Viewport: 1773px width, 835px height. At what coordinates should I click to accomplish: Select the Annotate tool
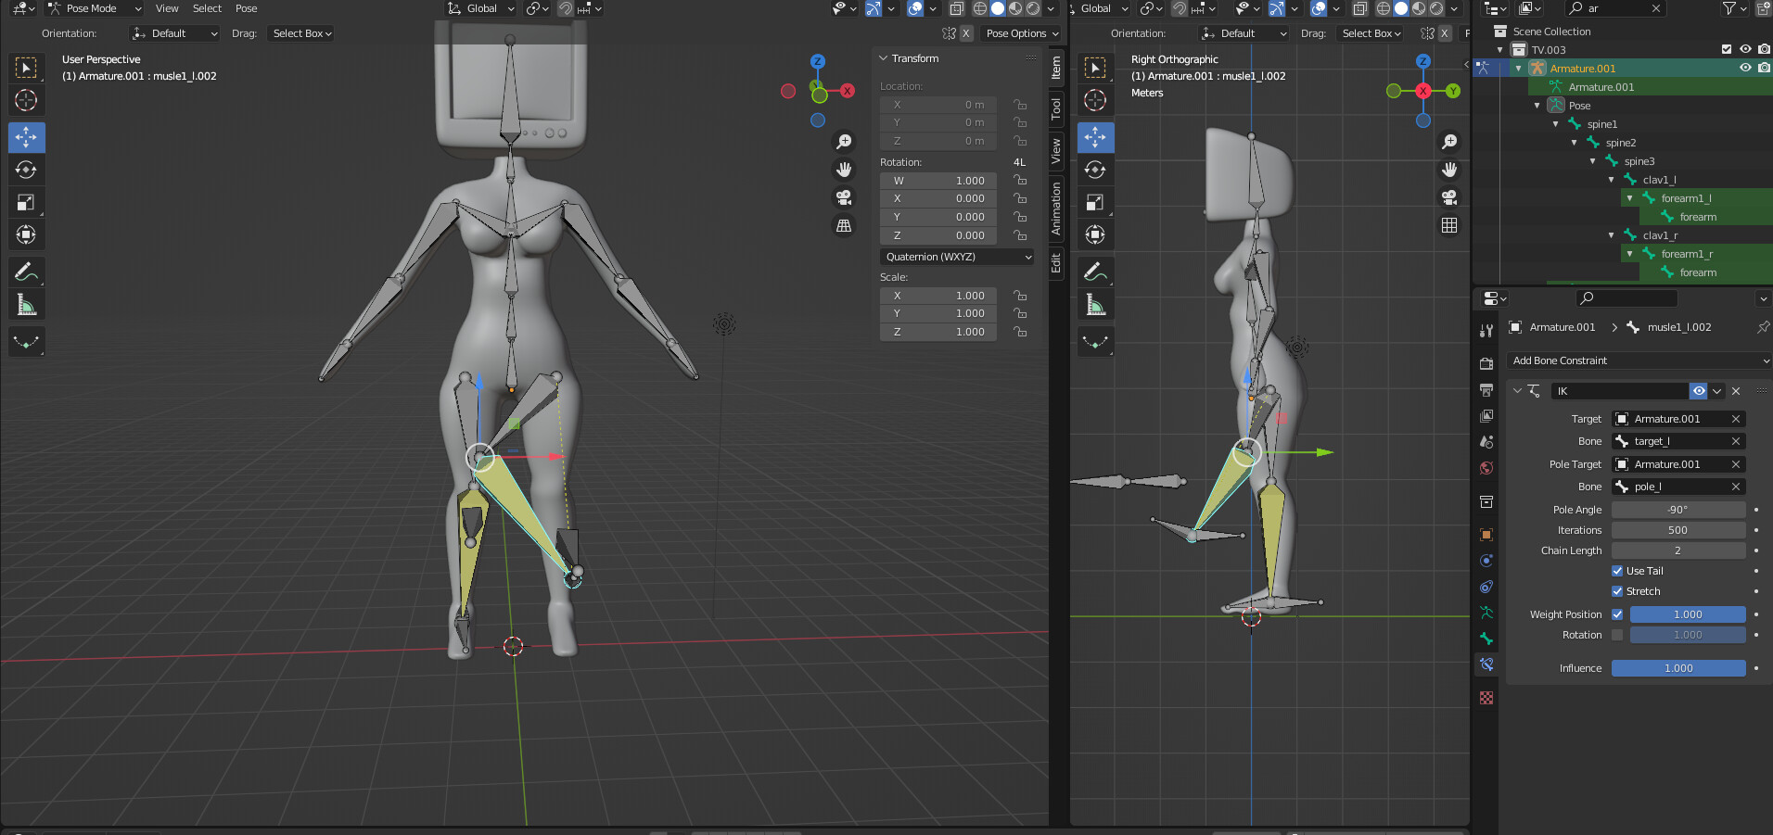pos(26,272)
